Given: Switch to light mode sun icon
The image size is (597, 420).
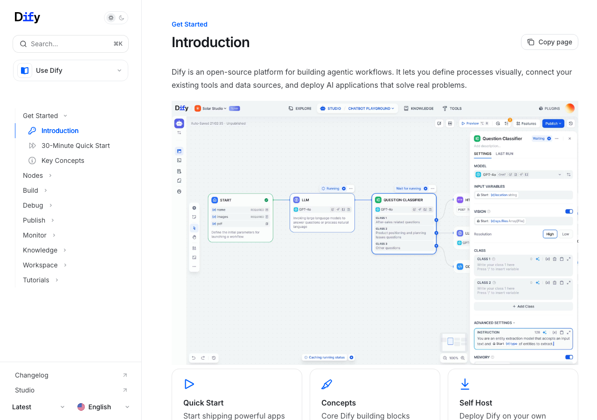Looking at the screenshot, I should pyautogui.click(x=111, y=18).
